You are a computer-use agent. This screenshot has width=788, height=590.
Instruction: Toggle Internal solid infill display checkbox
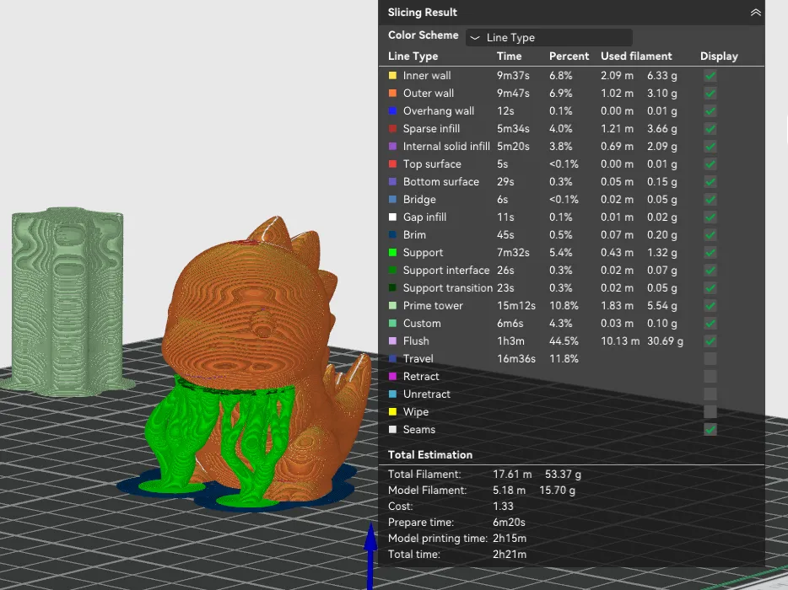click(710, 147)
